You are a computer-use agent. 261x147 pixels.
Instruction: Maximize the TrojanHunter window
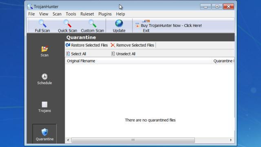[217, 7]
